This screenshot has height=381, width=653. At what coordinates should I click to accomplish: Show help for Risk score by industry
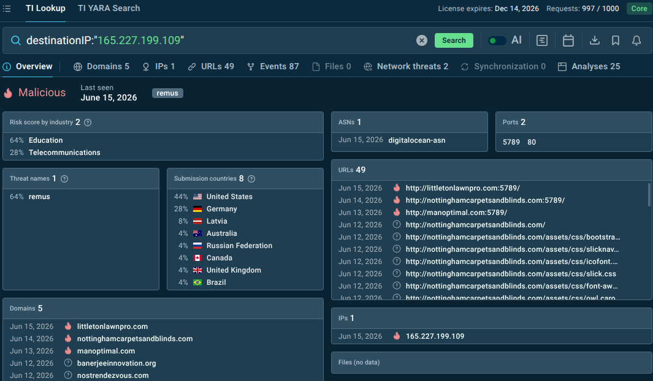[88, 123]
